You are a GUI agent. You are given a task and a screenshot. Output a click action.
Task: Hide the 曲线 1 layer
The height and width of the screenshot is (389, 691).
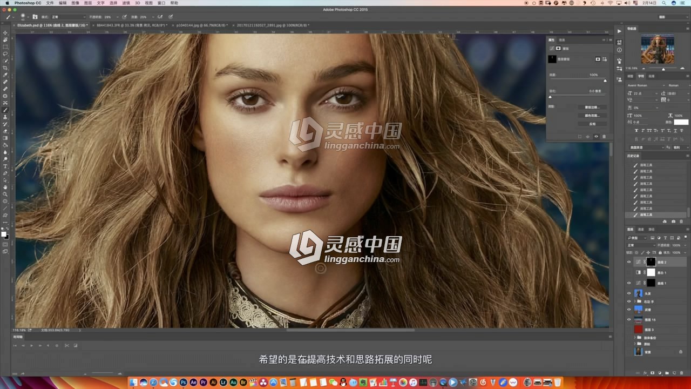pos(629,283)
